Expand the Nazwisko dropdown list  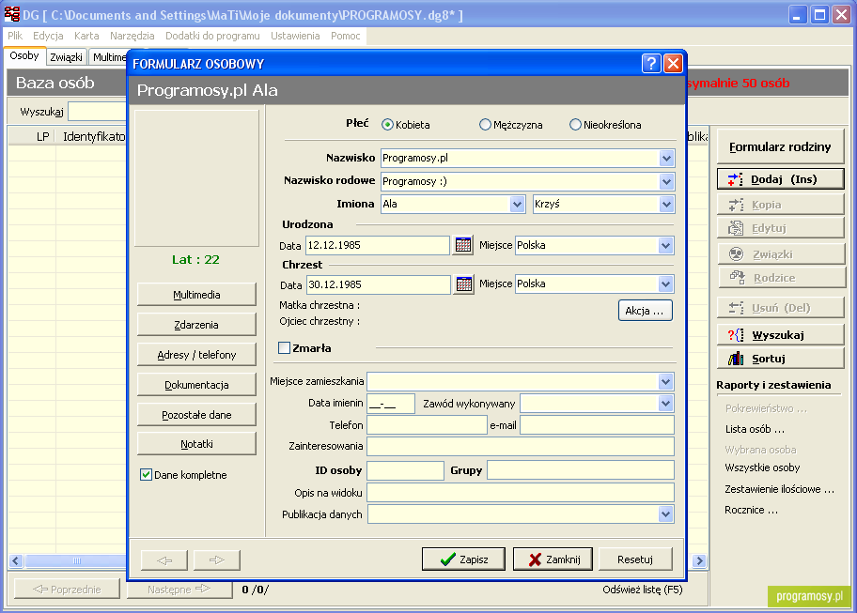[x=666, y=159]
